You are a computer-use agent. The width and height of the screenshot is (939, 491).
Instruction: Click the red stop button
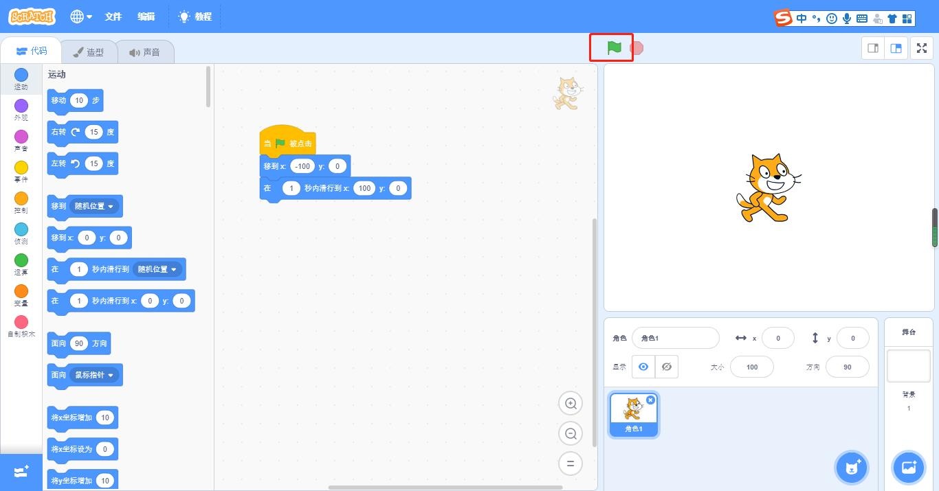(637, 48)
